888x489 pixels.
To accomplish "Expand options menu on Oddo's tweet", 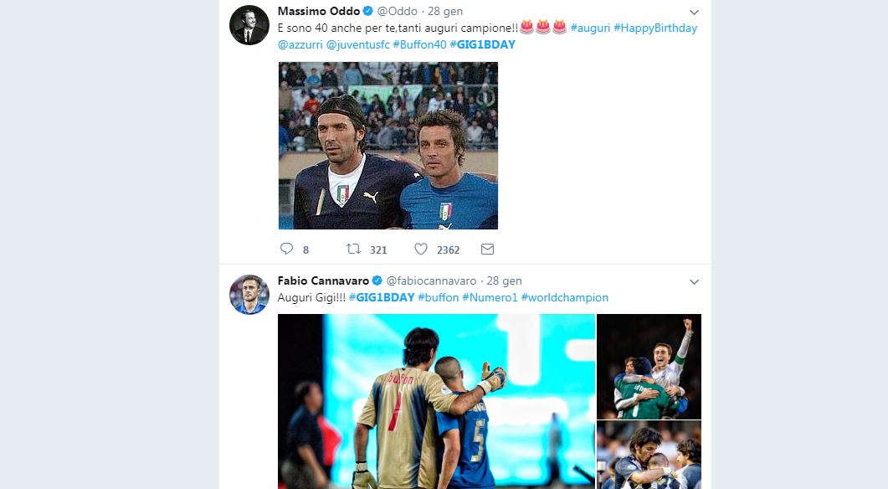I will coord(694,13).
